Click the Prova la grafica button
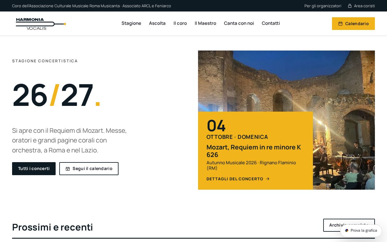The width and height of the screenshot is (387, 242). [x=361, y=231]
